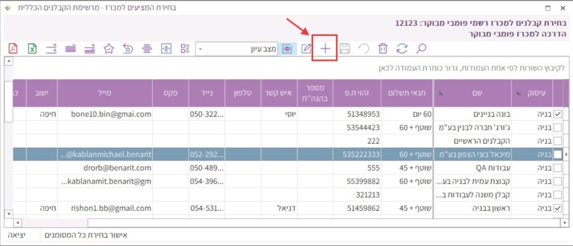Export the list to PDF
Viewport: 573px width, 246px height.
point(13,49)
